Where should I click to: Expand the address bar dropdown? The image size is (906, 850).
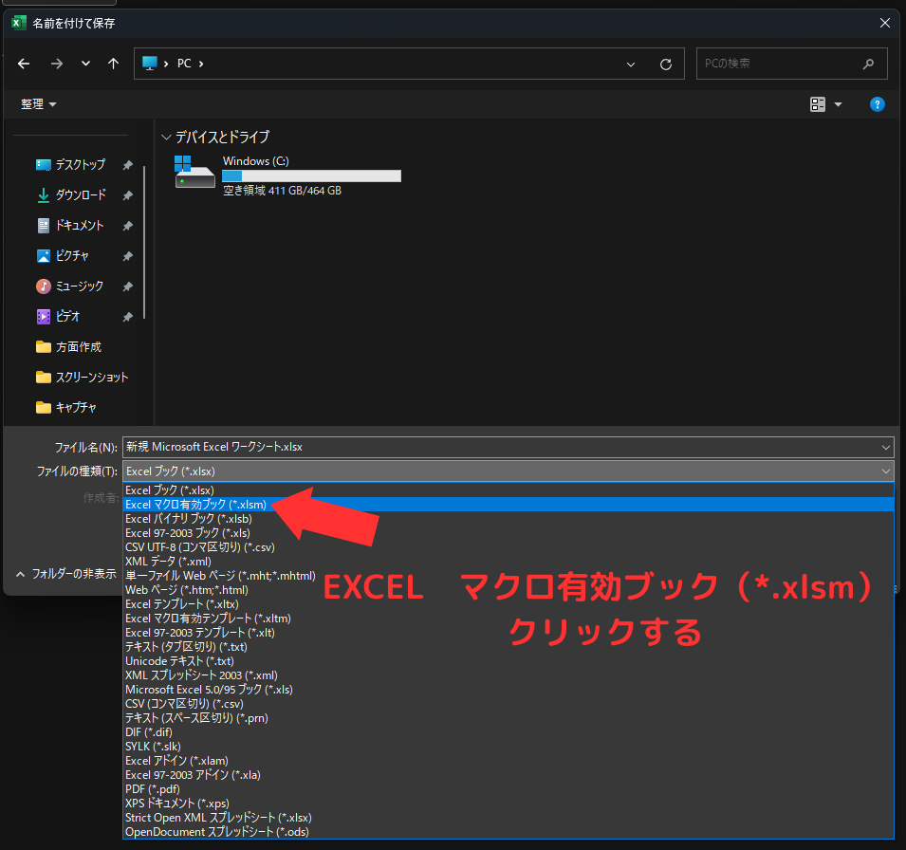pyautogui.click(x=630, y=64)
